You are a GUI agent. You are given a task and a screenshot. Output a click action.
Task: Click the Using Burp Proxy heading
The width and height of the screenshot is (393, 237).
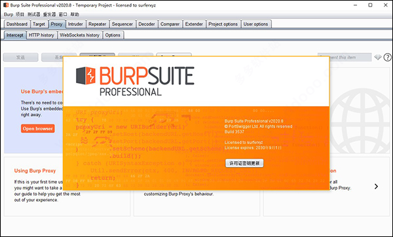(35, 171)
